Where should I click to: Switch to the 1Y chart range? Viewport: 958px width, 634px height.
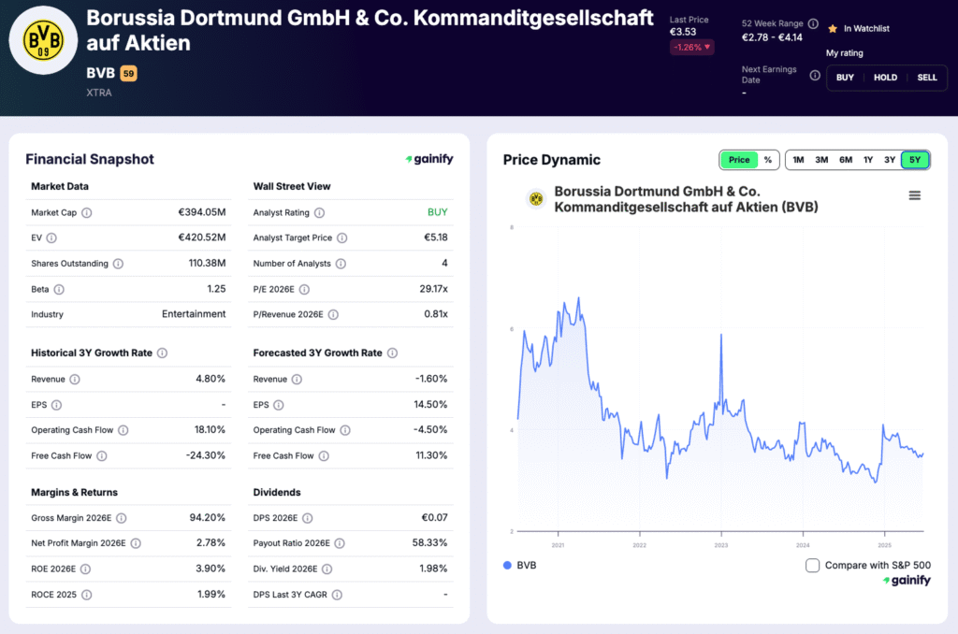click(868, 160)
